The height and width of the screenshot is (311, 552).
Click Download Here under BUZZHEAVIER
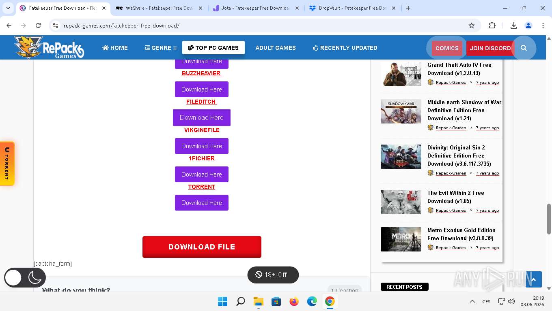202,89
